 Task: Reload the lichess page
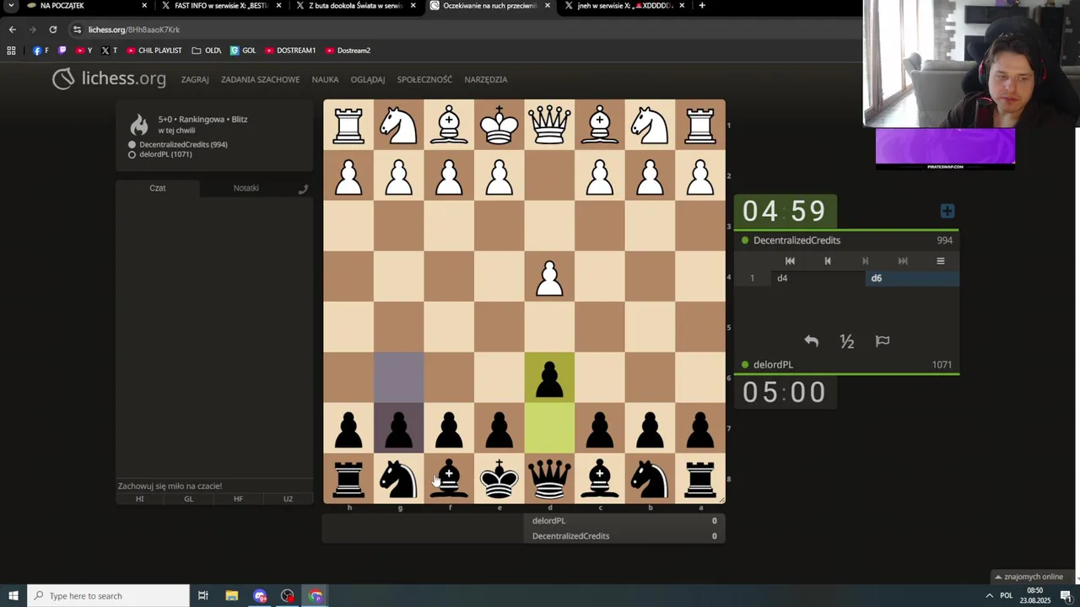[52, 30]
